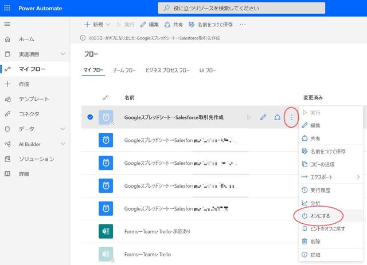367x265 pixels.
Task: Click the ソリューション icon in sidebar
Action: tap(7, 159)
